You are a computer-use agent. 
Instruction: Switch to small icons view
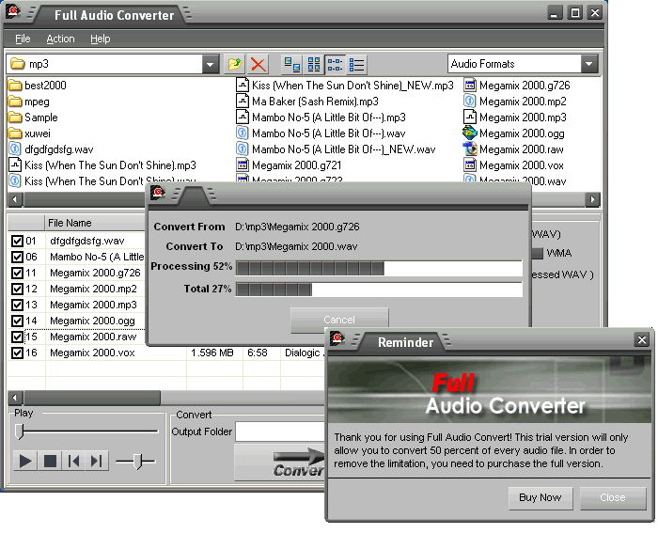(313, 64)
